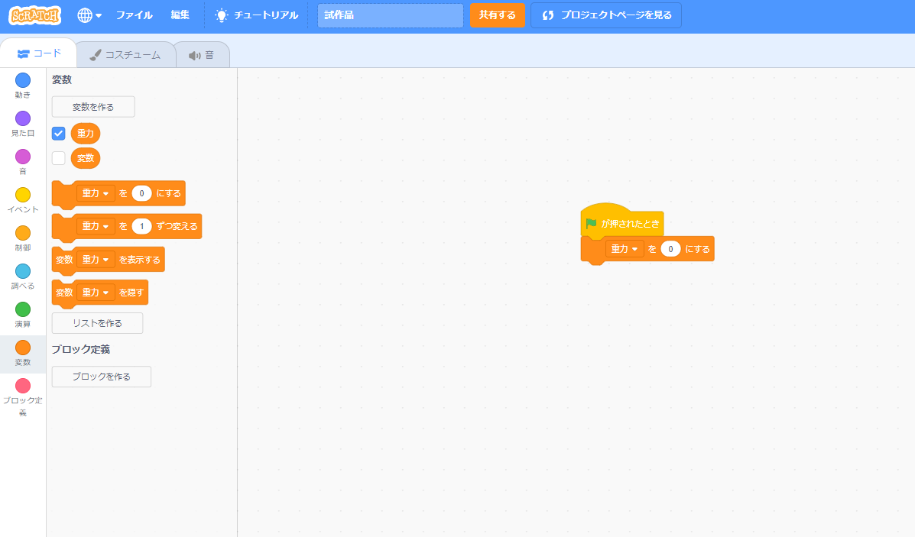Image resolution: width=915 pixels, height=537 pixels.
Task: Open 重力 dropdown in workspace block
Action: (625, 249)
